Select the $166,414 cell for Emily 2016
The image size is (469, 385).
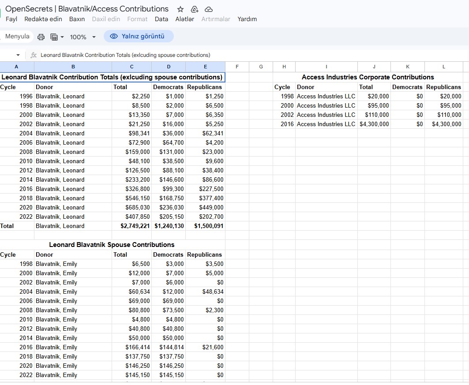pyautogui.click(x=131, y=348)
